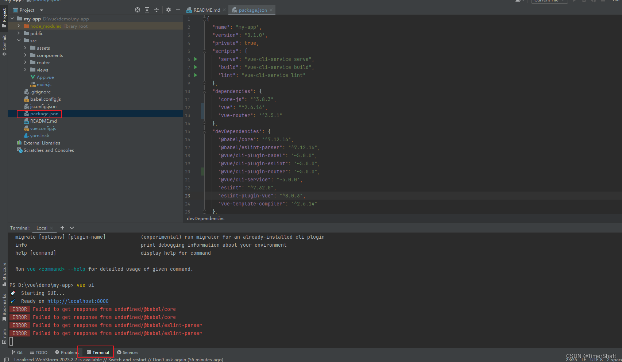The width and height of the screenshot is (622, 362).
Task: Select the Local terminal tab
Action: point(42,228)
